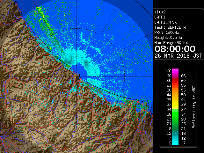Image resolution: width=204 pixels, height=153 pixels.
Task: Click the '26 MAR 2016 JST' date
Action: click(178, 56)
